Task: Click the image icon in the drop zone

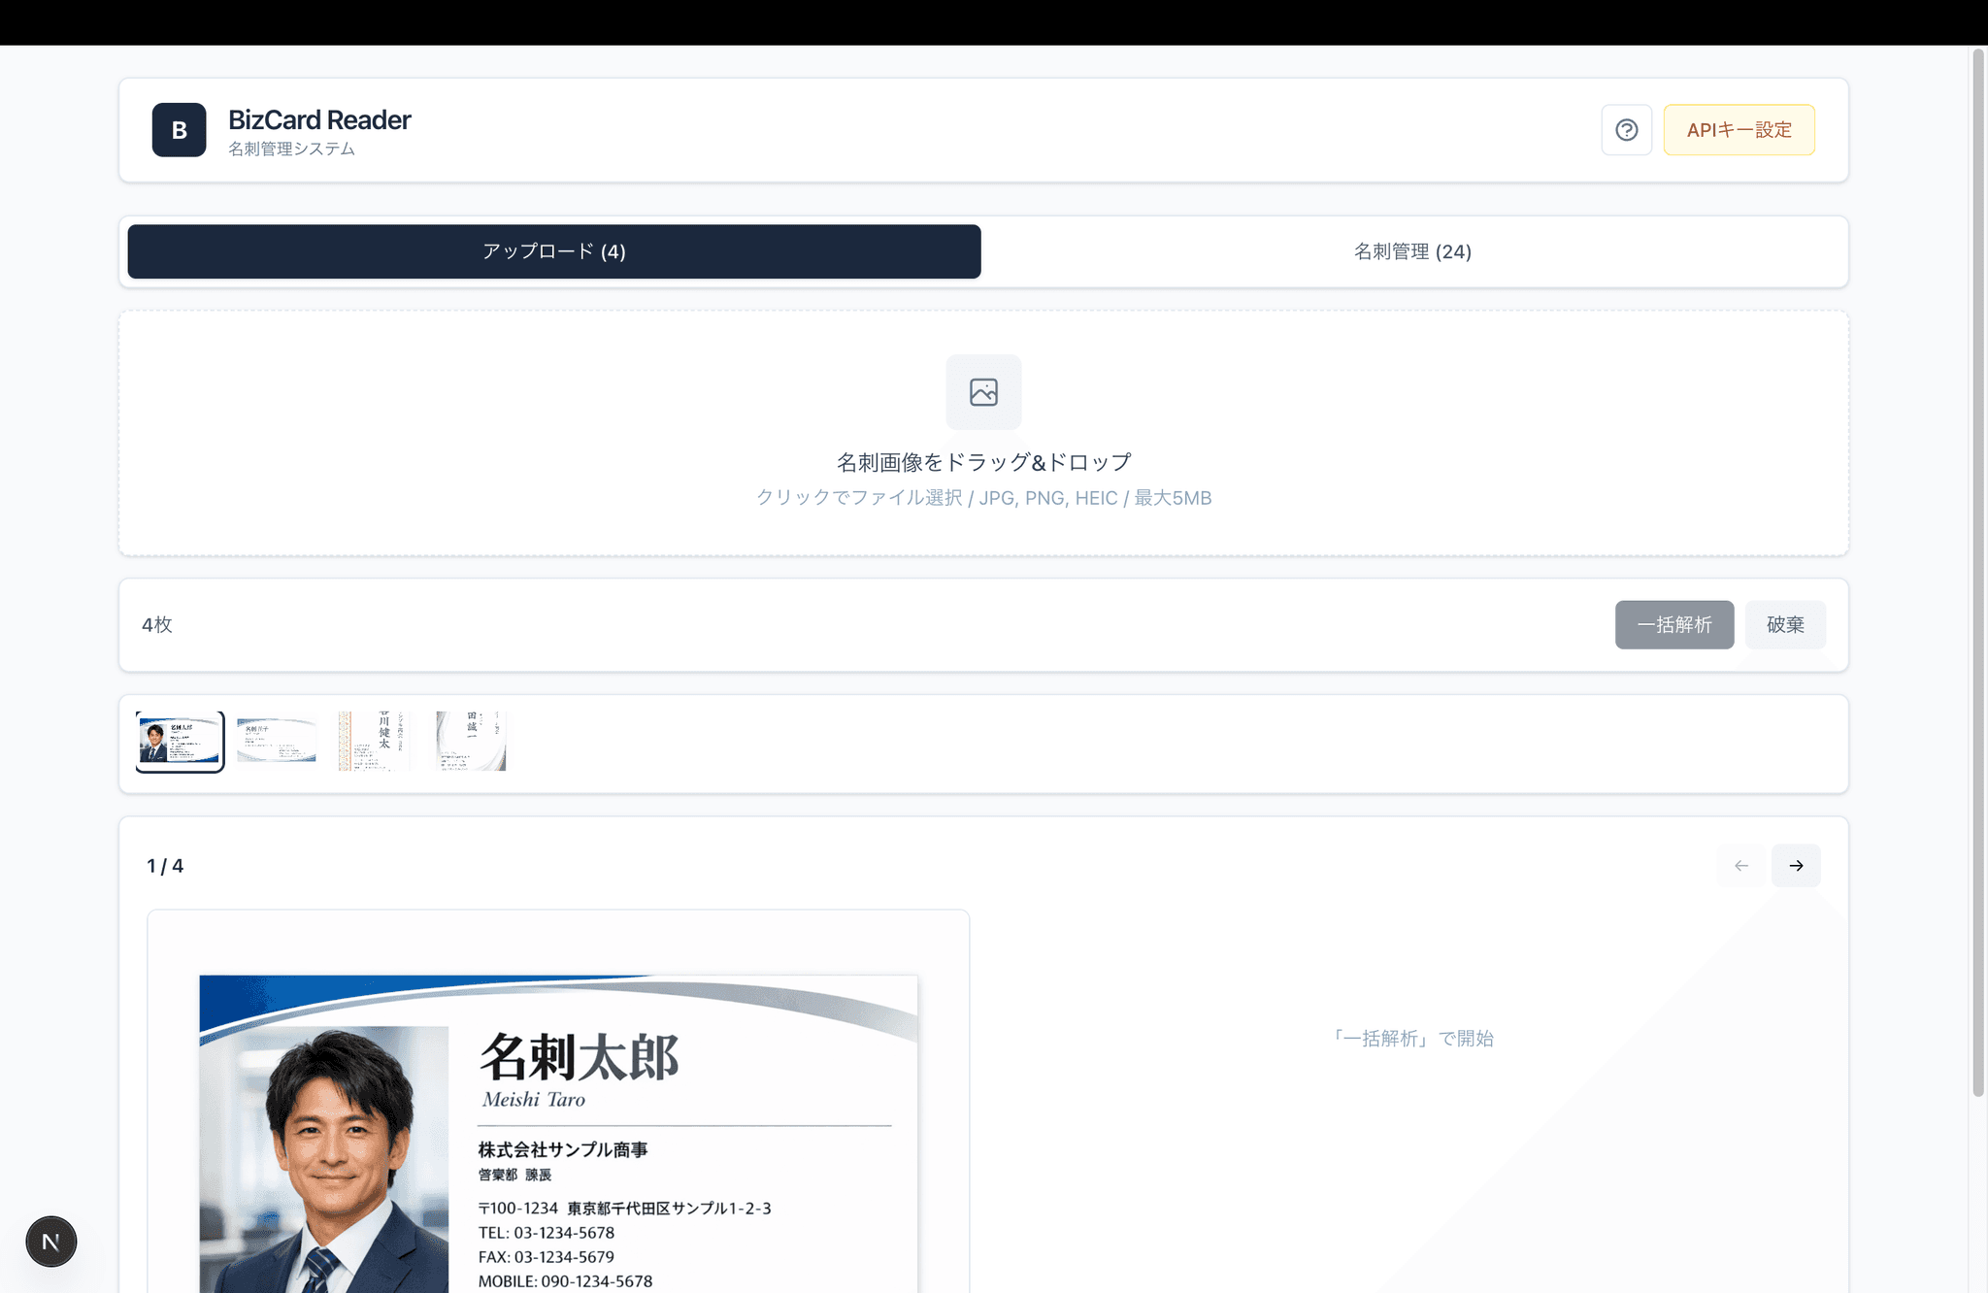Action: click(x=983, y=392)
